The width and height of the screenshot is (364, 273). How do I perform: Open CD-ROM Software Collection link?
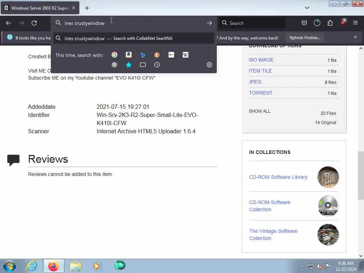coord(269,206)
